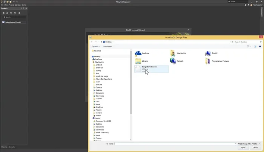Click the File name input field
Image resolution: width=264 pixels, height=152 pixels.
(173, 143)
